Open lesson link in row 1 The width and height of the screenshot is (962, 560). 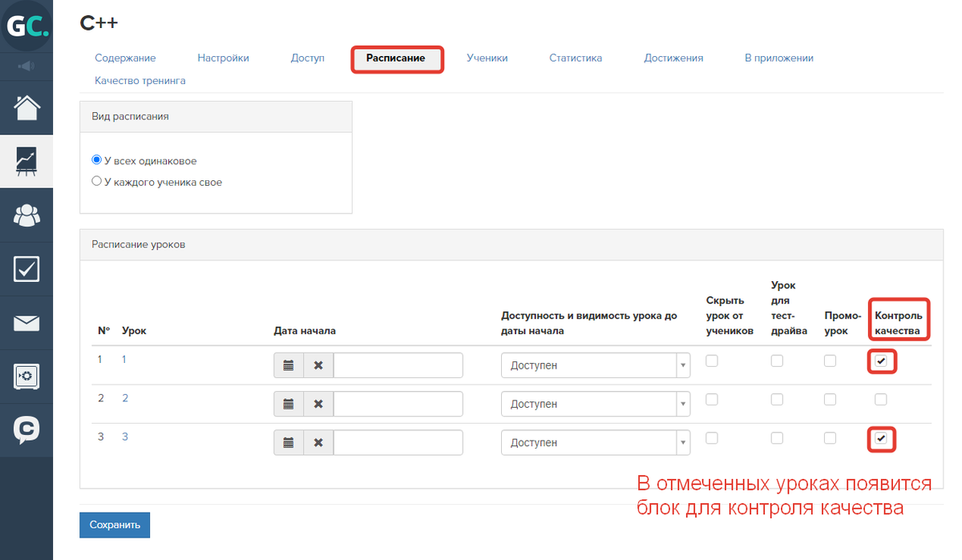124,360
